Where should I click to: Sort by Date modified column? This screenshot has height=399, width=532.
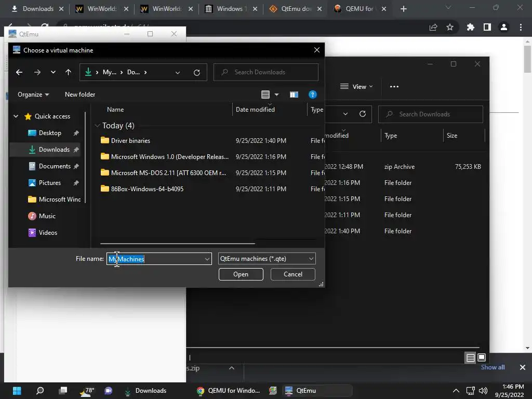[255, 110]
